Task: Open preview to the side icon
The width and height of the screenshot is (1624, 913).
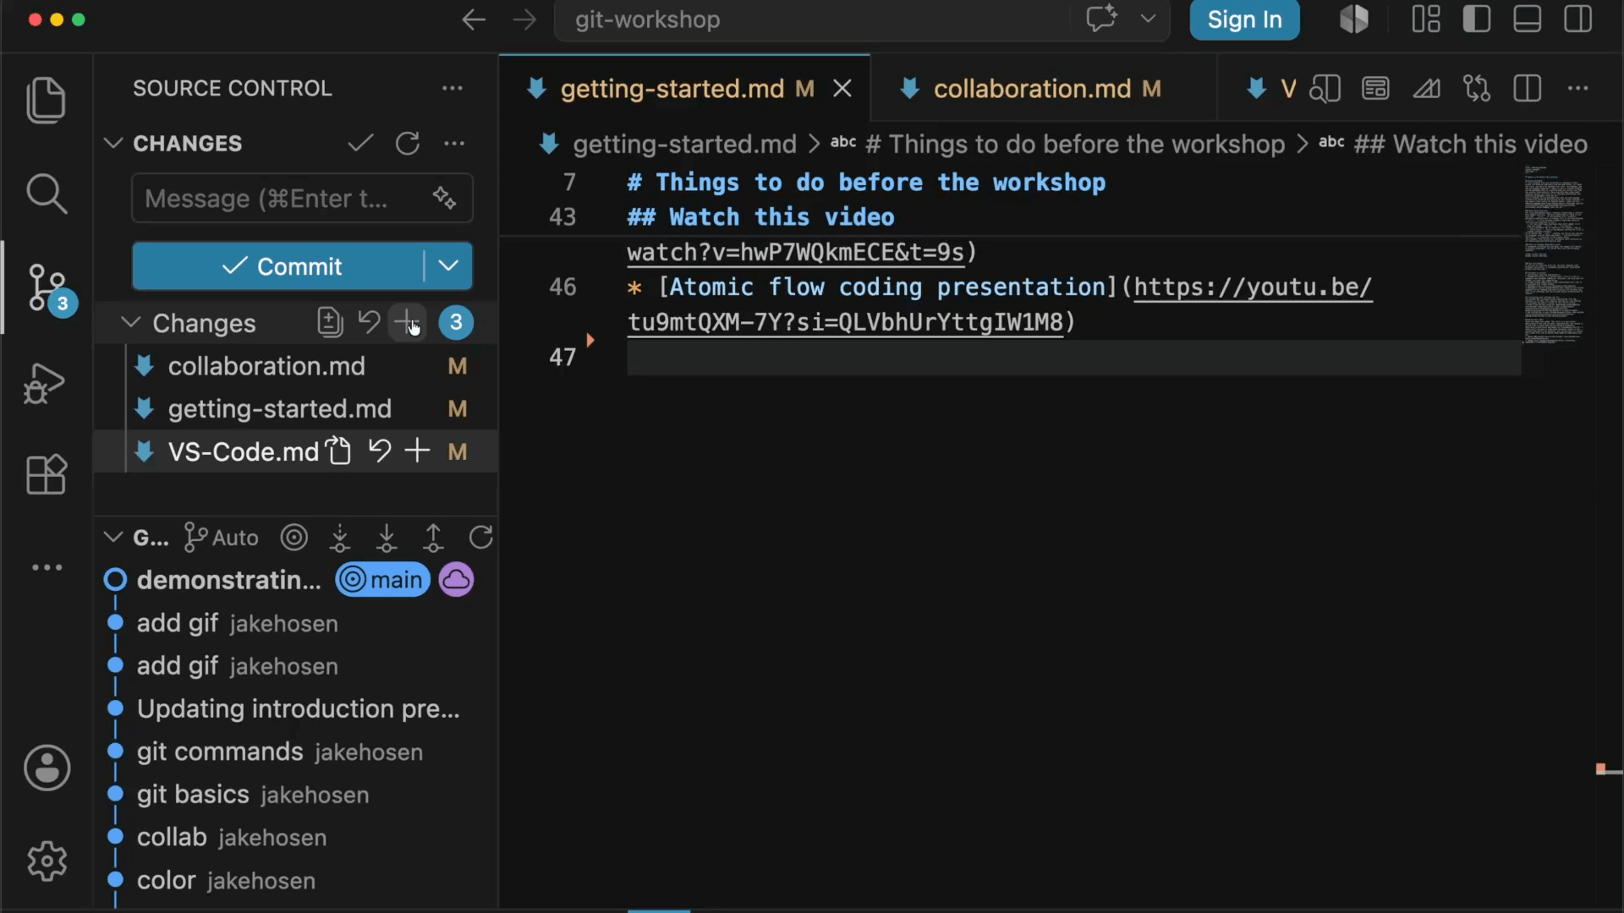Action: pos(1325,88)
